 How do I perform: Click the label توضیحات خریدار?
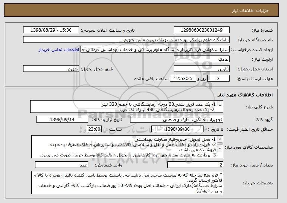[258, 183]
